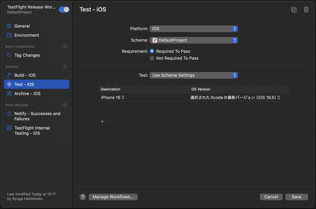Viewport: 316px width, 209px height.
Task: Open the Environment section
Action: tap(37, 35)
